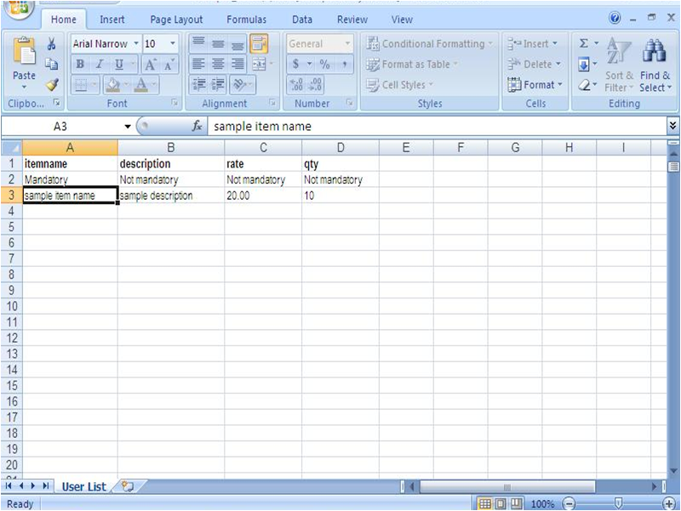Viewport: 681px width, 511px height.
Task: Open the font size dropdown
Action: click(x=173, y=43)
